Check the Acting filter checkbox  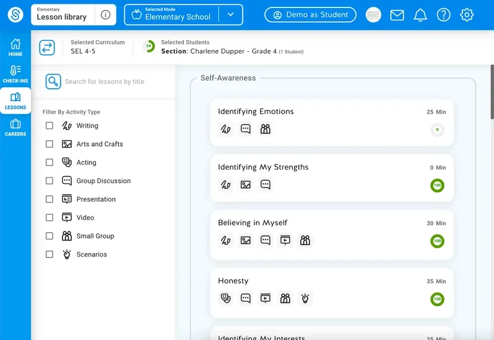coord(49,162)
